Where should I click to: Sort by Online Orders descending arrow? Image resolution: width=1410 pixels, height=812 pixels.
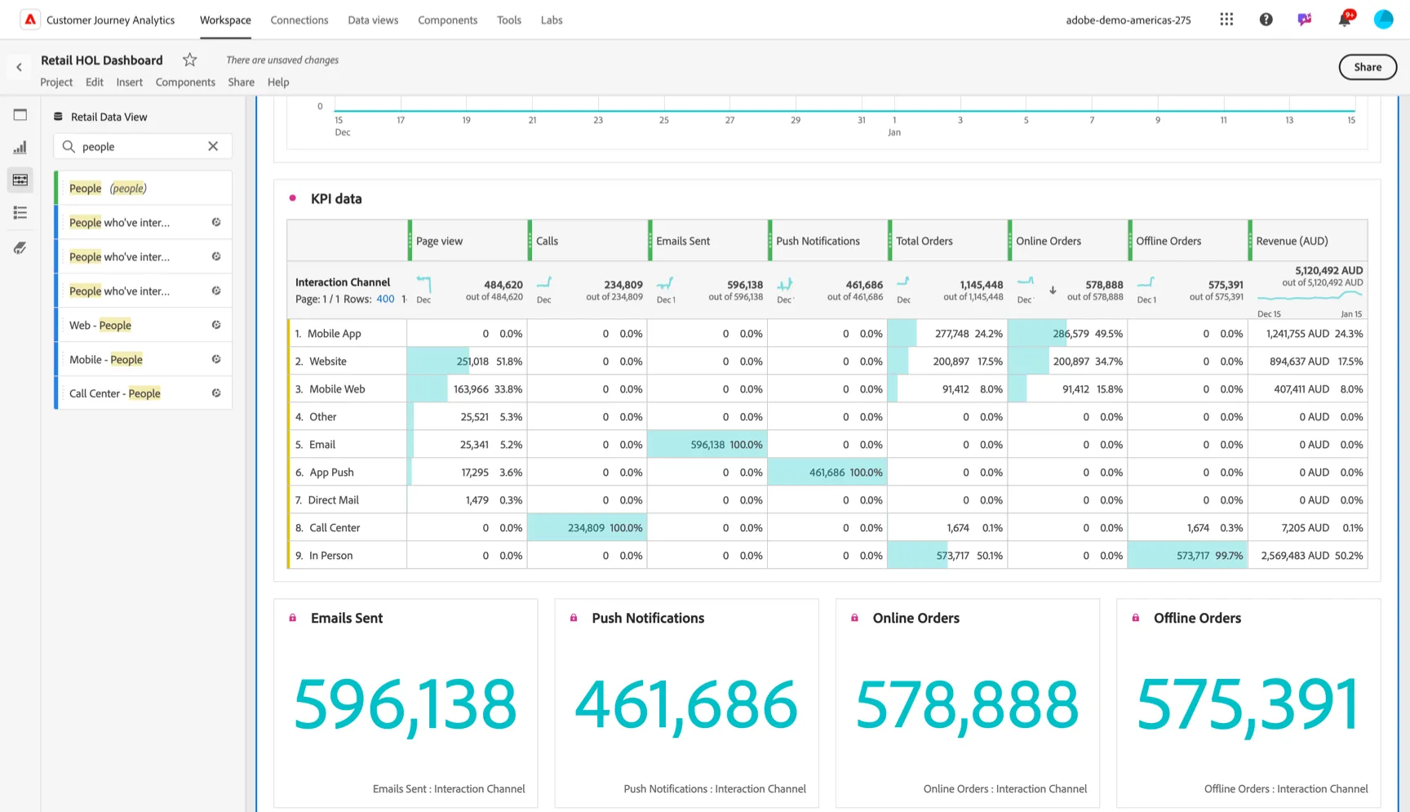tap(1053, 290)
